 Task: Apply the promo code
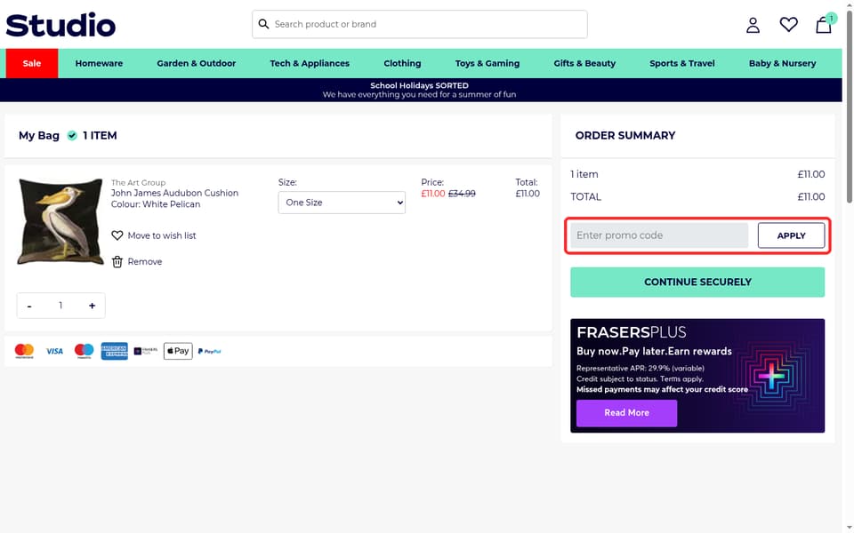click(x=791, y=235)
